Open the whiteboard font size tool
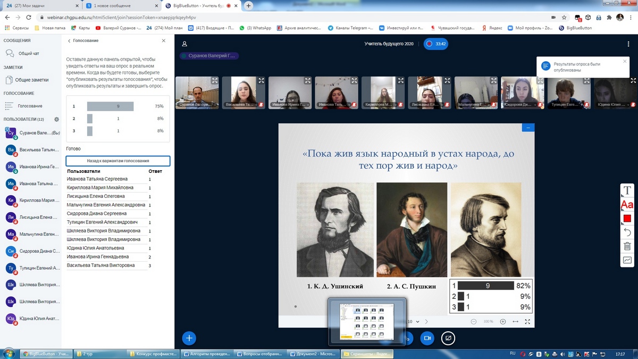The height and width of the screenshot is (359, 638). tap(627, 205)
